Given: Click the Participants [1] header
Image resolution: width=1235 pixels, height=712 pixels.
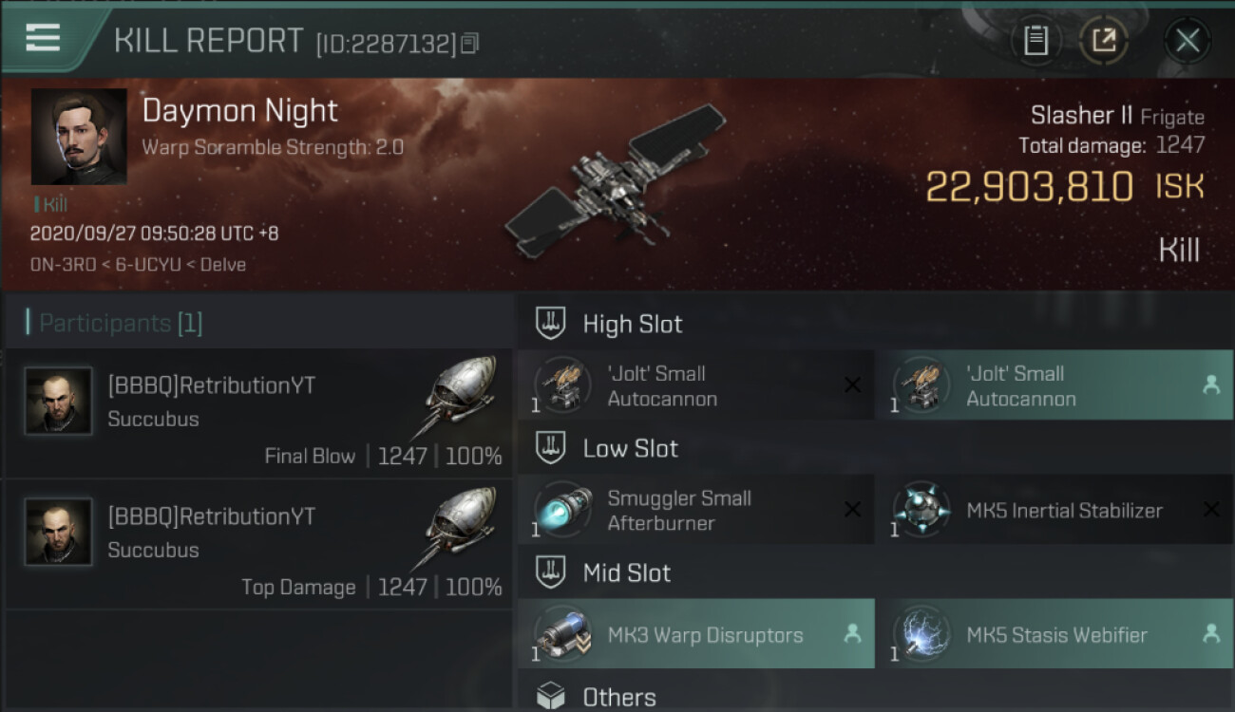Looking at the screenshot, I should coord(121,323).
